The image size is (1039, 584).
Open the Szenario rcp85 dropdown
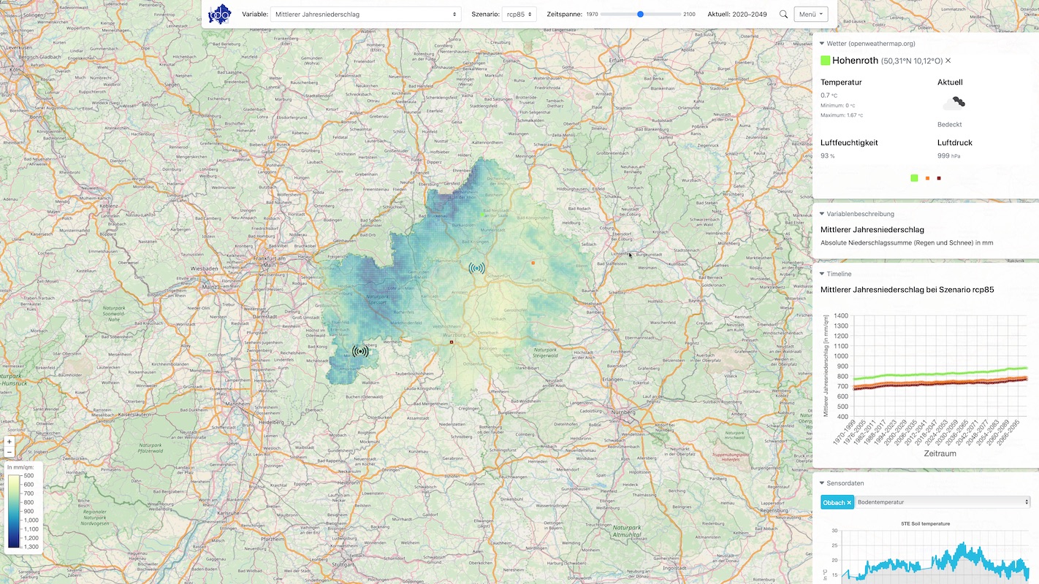[519, 14]
